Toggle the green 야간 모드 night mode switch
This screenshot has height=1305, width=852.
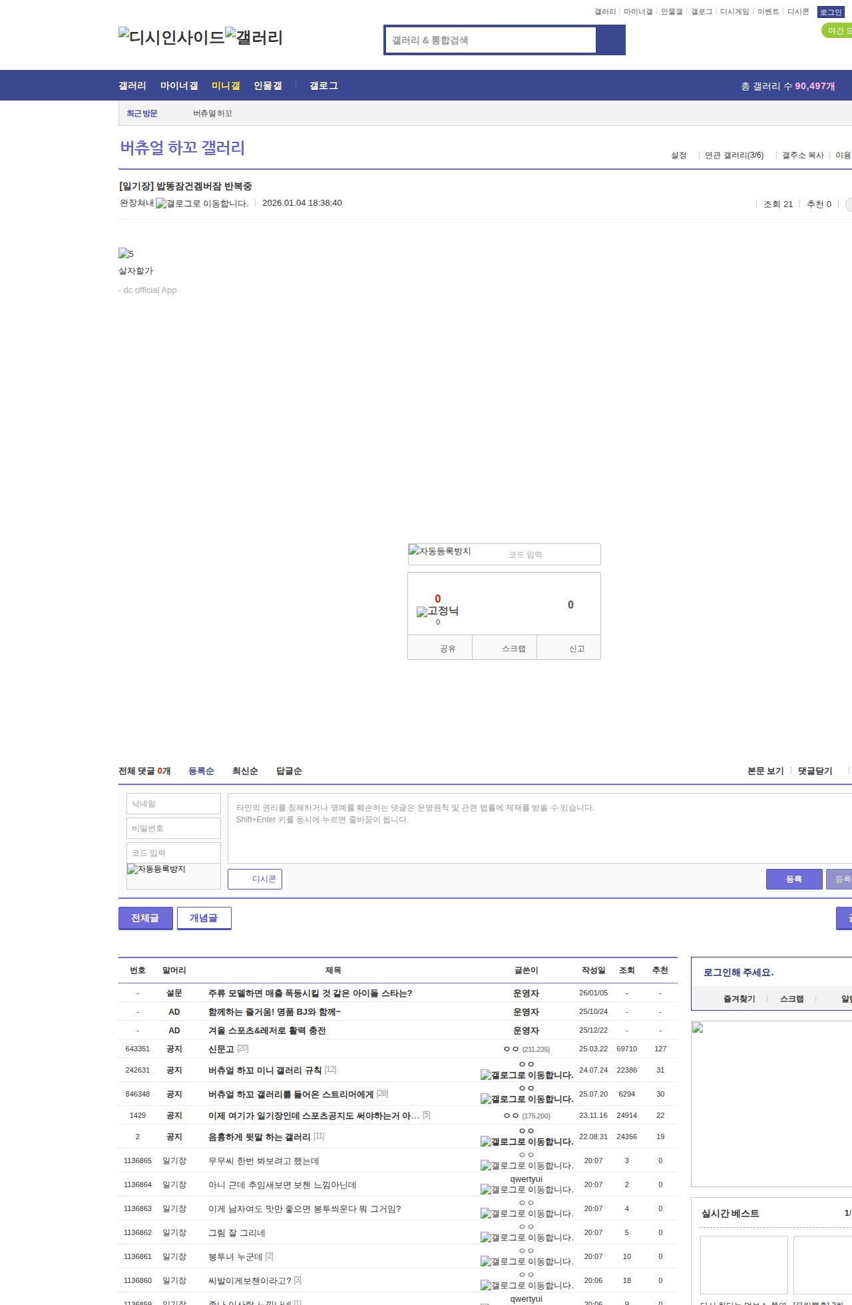(837, 31)
